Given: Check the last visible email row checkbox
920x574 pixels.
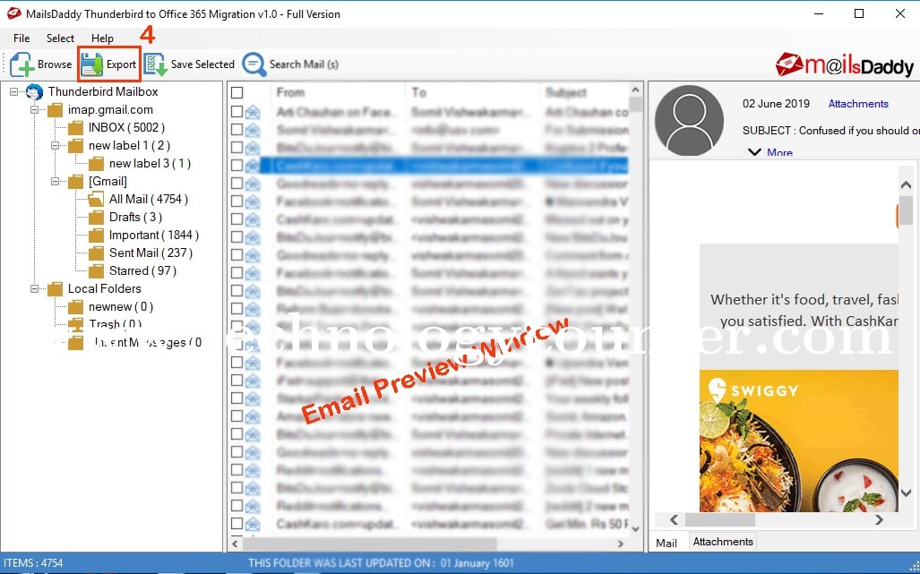Looking at the screenshot, I should (237, 524).
